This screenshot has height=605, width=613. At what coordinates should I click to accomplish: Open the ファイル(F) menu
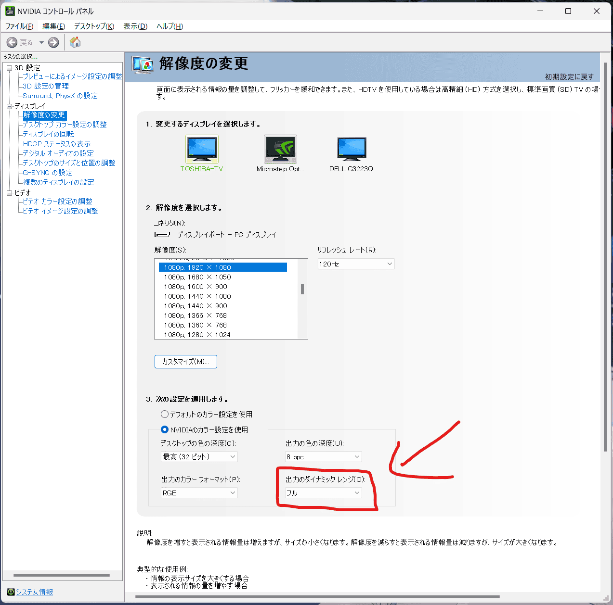(19, 26)
